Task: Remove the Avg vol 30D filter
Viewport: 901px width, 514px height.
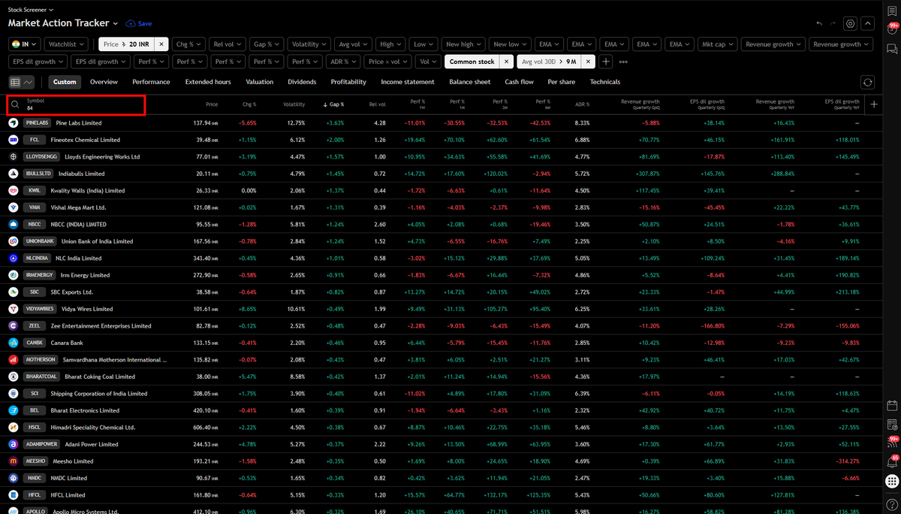Action: tap(588, 62)
